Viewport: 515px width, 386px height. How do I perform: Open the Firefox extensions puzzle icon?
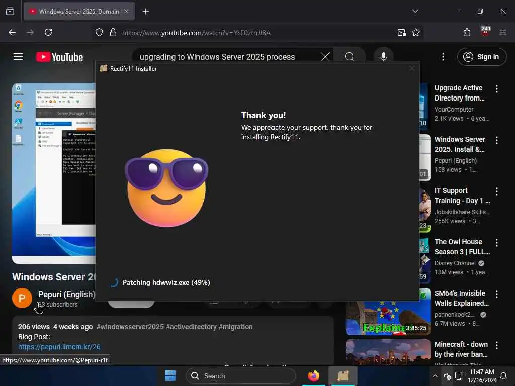pyautogui.click(x=467, y=32)
